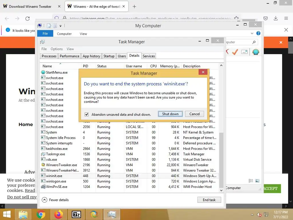Show hidden tray icons
This screenshot has height=220, width=293.
[252, 215]
